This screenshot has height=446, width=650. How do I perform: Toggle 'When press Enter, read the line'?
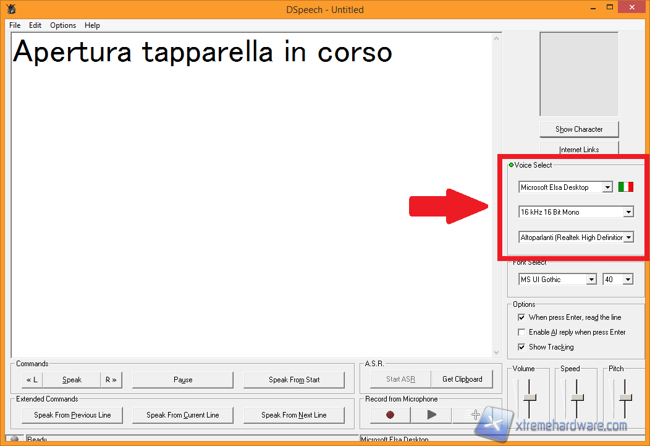[521, 317]
